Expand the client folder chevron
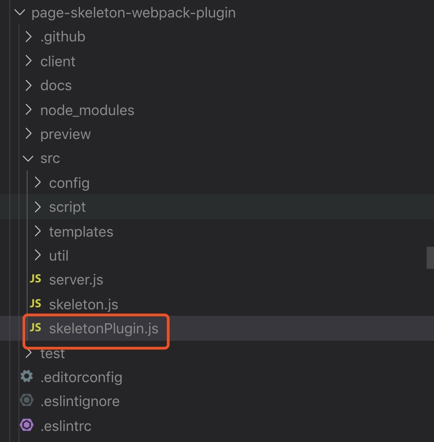The height and width of the screenshot is (442, 434). 29,61
